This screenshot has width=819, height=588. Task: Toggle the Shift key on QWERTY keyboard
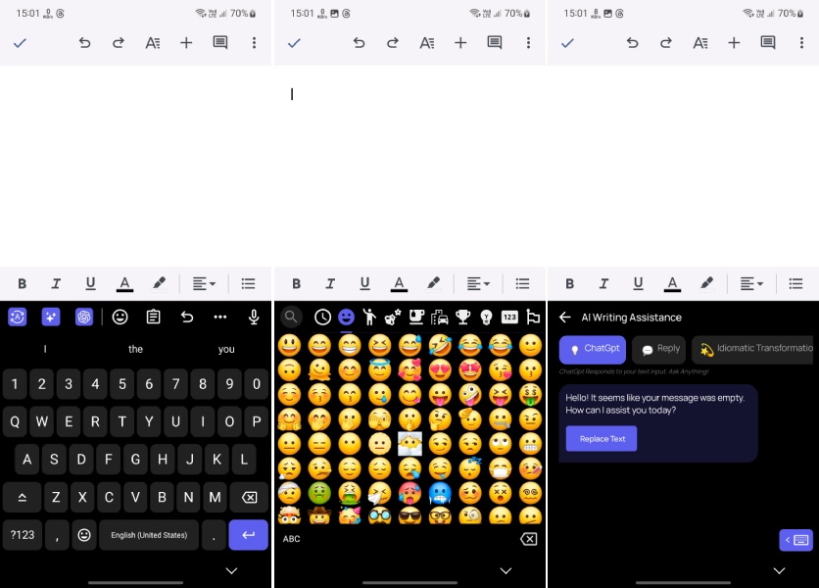click(x=22, y=497)
